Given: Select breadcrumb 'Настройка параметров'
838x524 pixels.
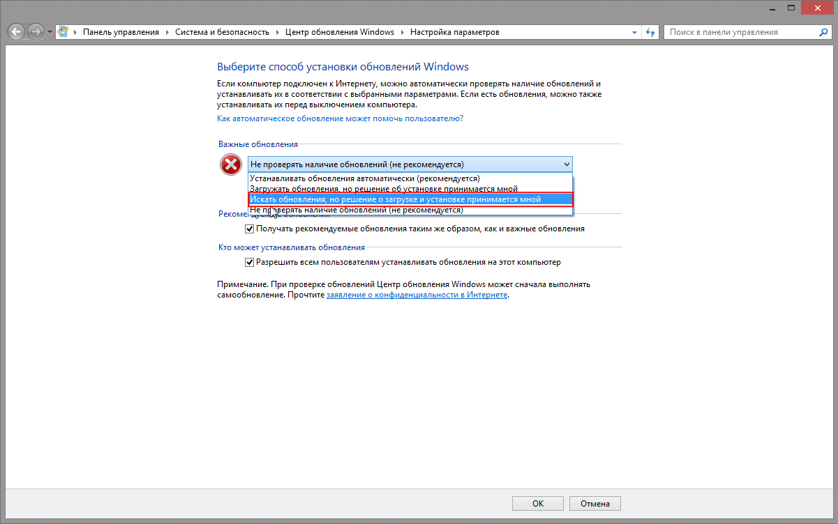Looking at the screenshot, I should tap(454, 32).
